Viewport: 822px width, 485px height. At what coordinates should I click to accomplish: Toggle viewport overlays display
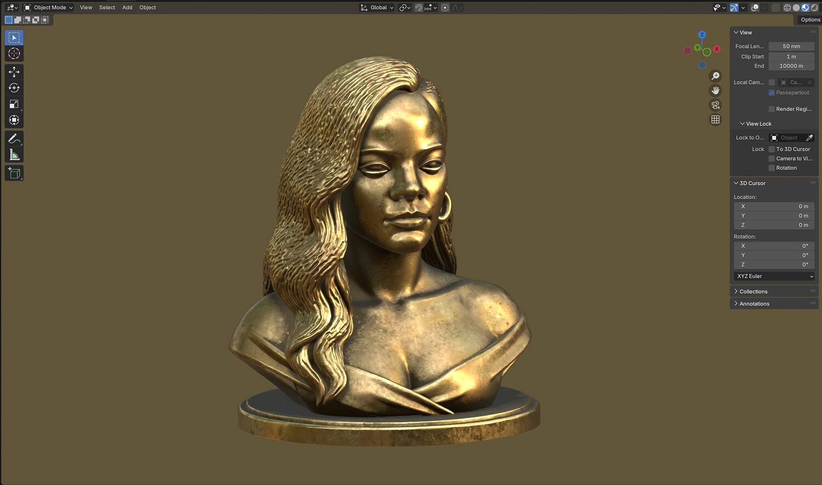pos(755,8)
